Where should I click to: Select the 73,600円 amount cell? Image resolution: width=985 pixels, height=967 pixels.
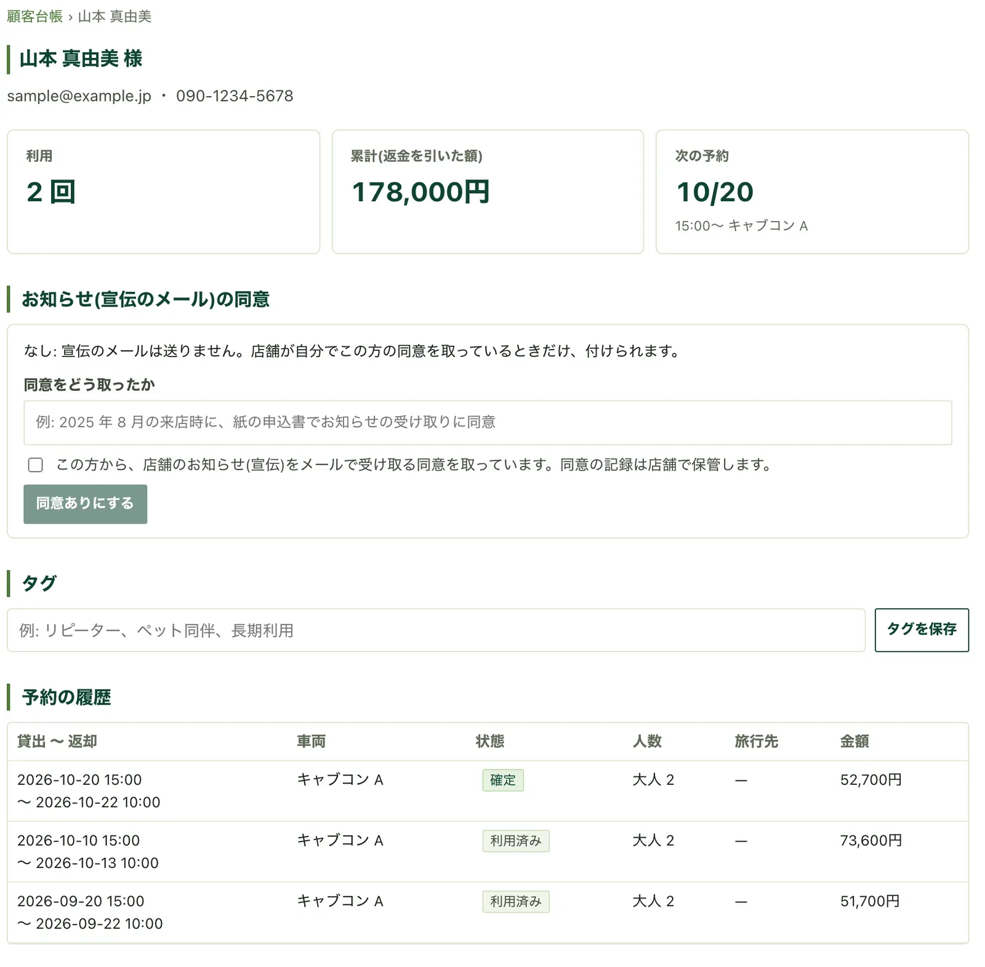pos(870,840)
